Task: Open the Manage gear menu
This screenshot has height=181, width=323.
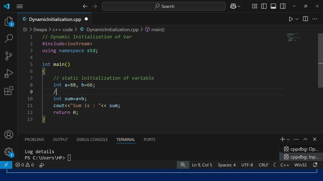Action: tap(9, 152)
